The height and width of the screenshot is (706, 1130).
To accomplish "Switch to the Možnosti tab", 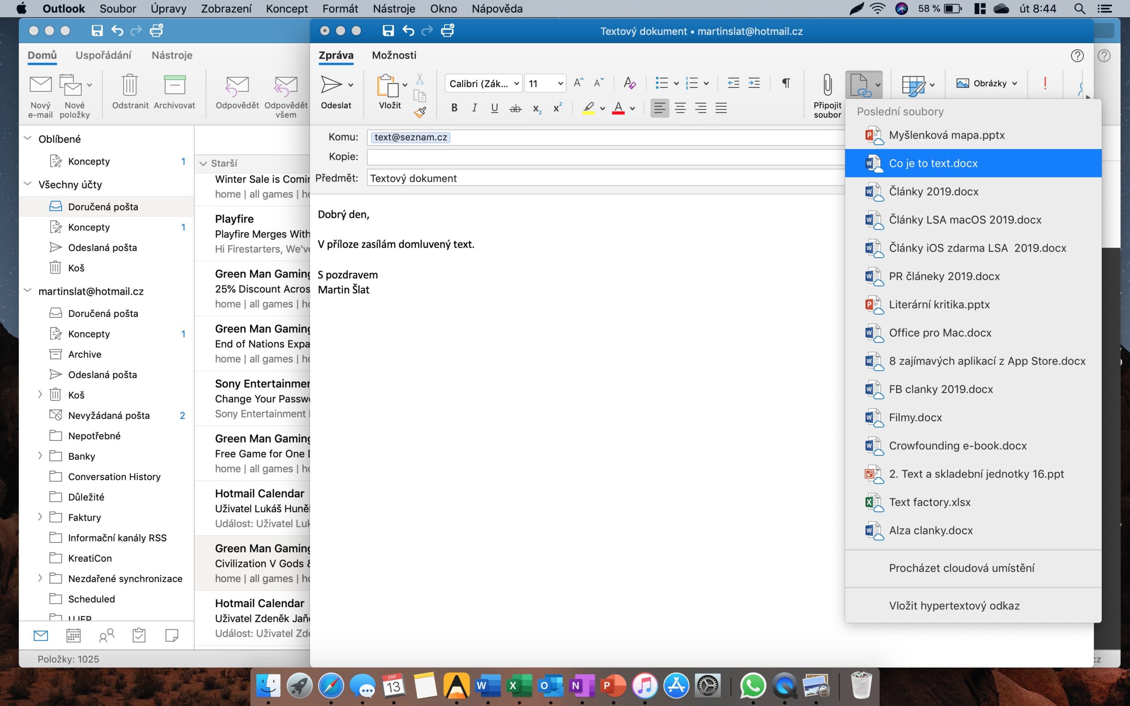I will pos(394,55).
